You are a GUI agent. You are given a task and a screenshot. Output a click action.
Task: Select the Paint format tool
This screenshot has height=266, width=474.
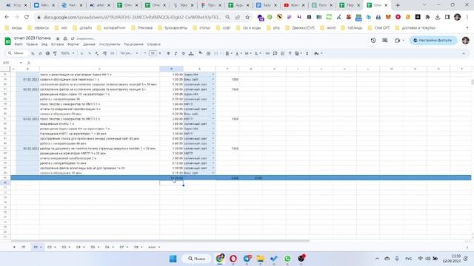tap(55, 53)
